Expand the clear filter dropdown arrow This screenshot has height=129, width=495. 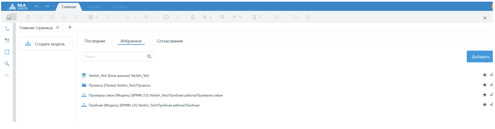click(260, 17)
